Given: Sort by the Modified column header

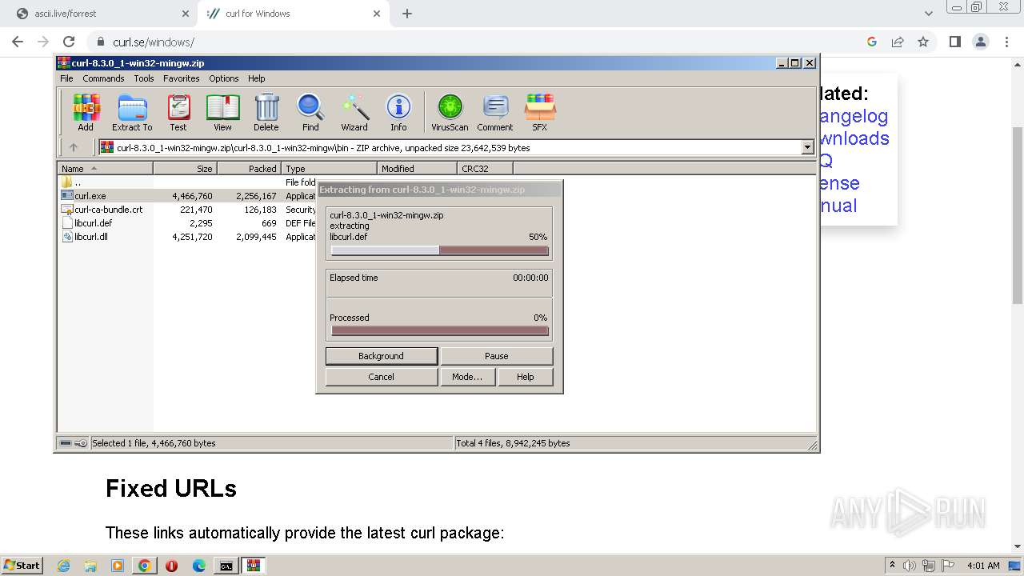Looking at the screenshot, I should point(417,169).
